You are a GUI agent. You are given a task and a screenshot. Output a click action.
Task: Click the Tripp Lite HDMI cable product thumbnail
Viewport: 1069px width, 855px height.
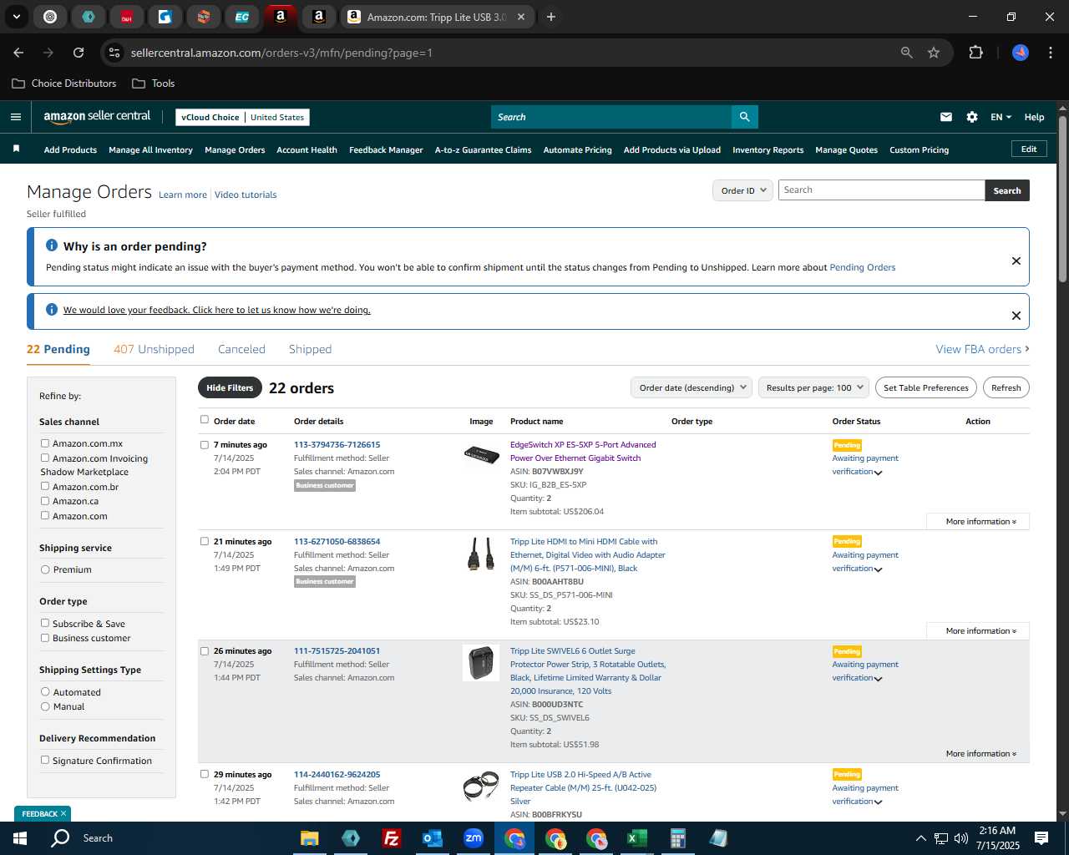pyautogui.click(x=481, y=554)
